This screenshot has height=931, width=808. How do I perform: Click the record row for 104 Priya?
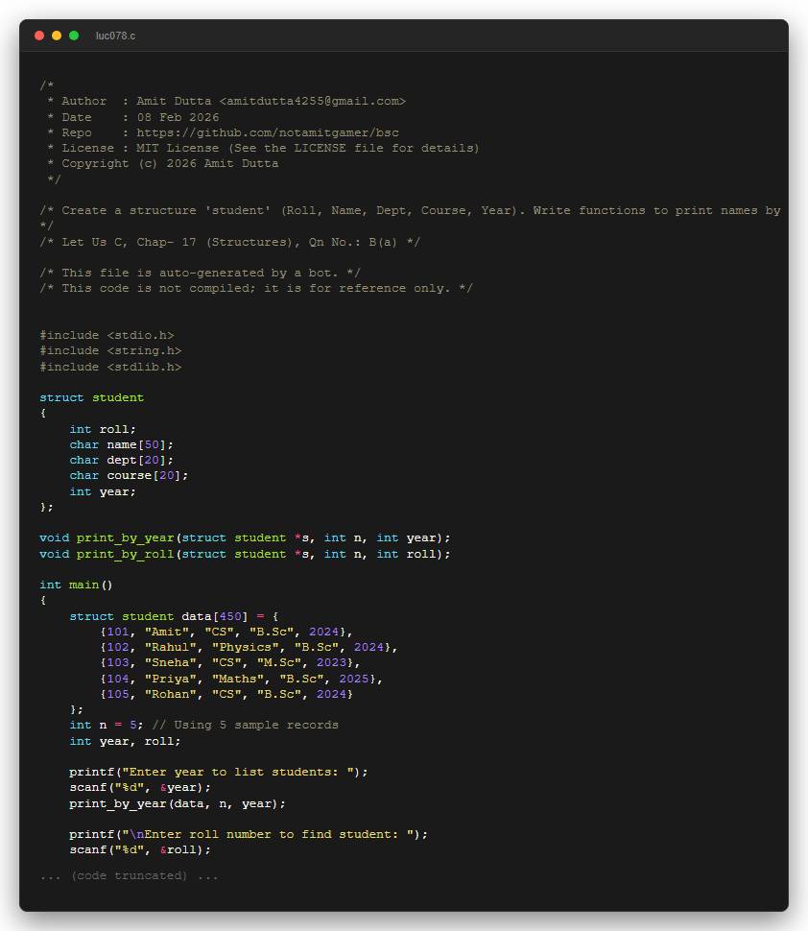(242, 678)
